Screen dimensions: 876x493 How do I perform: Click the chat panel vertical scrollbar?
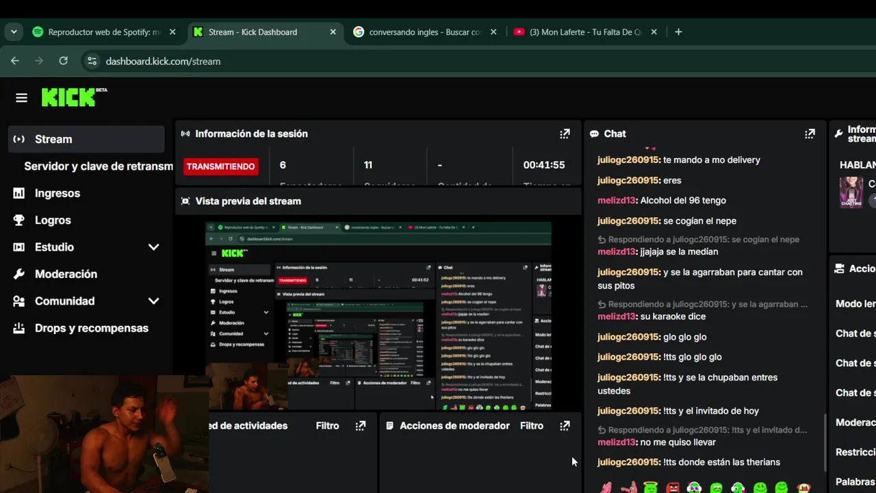point(825,442)
